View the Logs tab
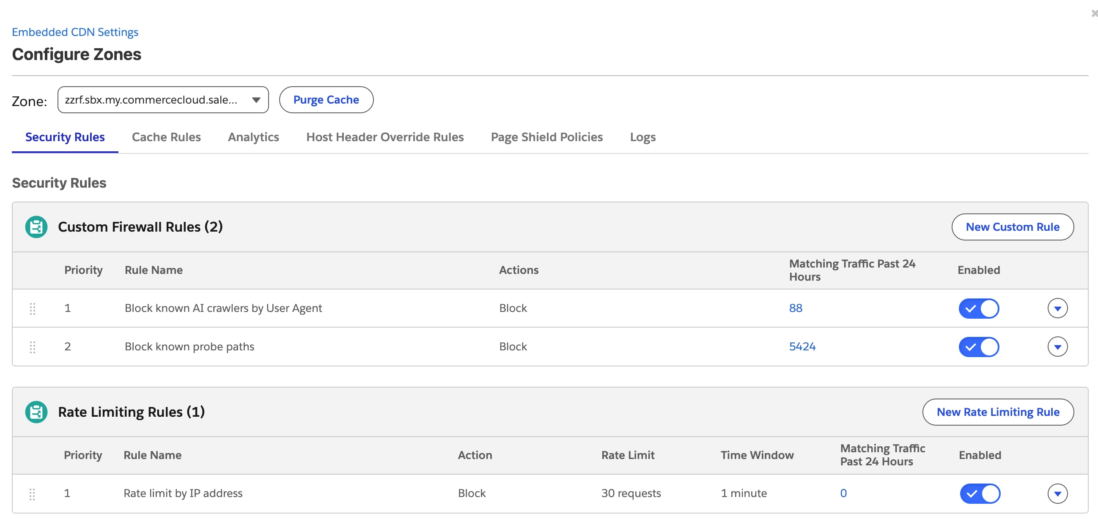This screenshot has width=1098, height=519. (643, 137)
